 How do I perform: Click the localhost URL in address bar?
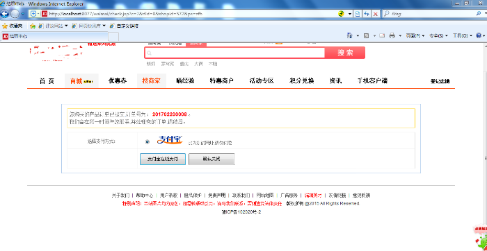[x=125, y=14]
